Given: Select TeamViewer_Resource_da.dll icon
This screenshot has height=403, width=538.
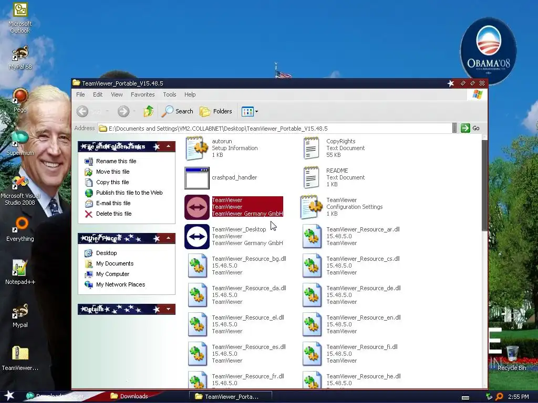Looking at the screenshot, I should (x=197, y=295).
